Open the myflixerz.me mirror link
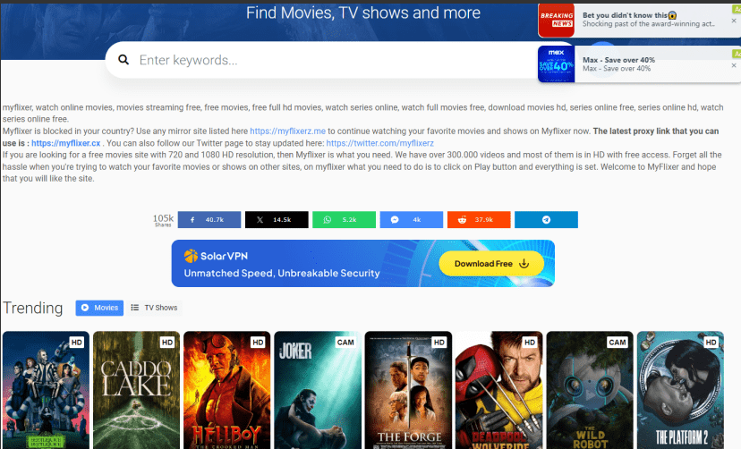This screenshot has height=449, width=741. pyautogui.click(x=288, y=131)
